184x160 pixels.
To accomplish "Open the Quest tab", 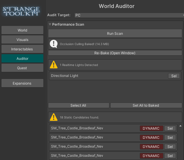I will 22,68.
